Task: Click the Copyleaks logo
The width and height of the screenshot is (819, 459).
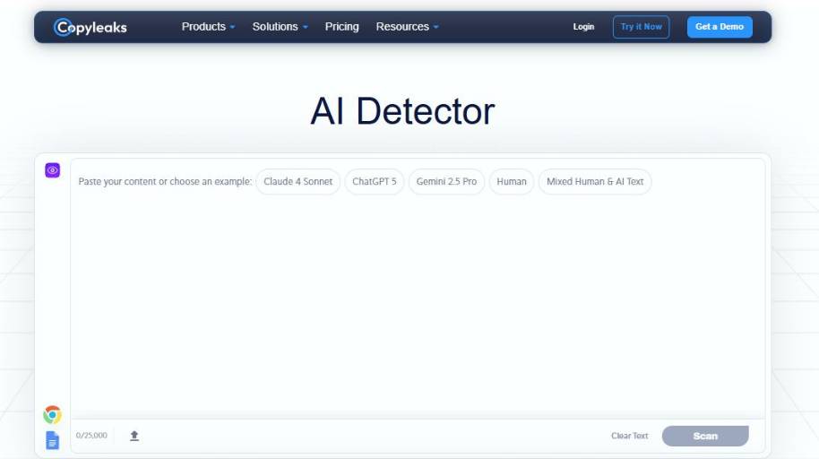Action: [91, 27]
